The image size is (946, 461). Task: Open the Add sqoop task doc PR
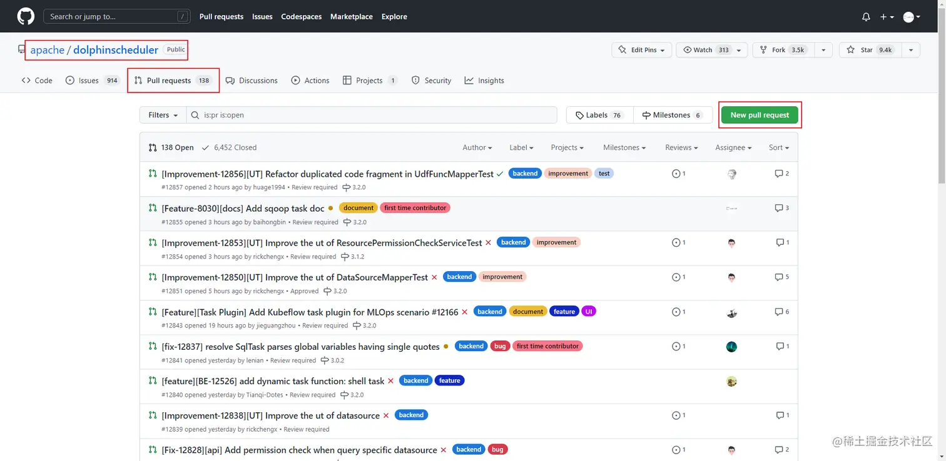click(243, 208)
